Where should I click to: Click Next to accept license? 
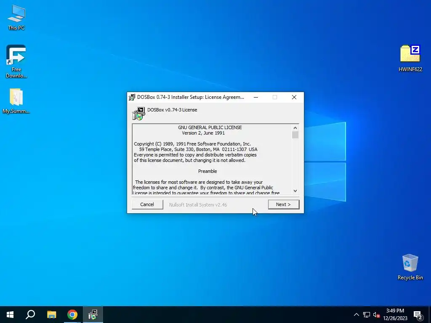pos(283,204)
